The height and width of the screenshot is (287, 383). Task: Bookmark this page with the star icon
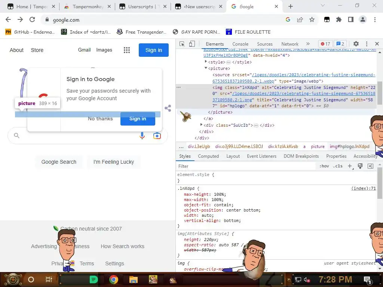click(312, 19)
